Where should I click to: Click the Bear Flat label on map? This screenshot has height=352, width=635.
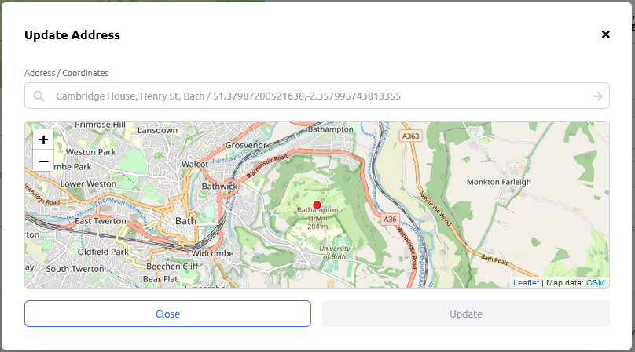(160, 279)
